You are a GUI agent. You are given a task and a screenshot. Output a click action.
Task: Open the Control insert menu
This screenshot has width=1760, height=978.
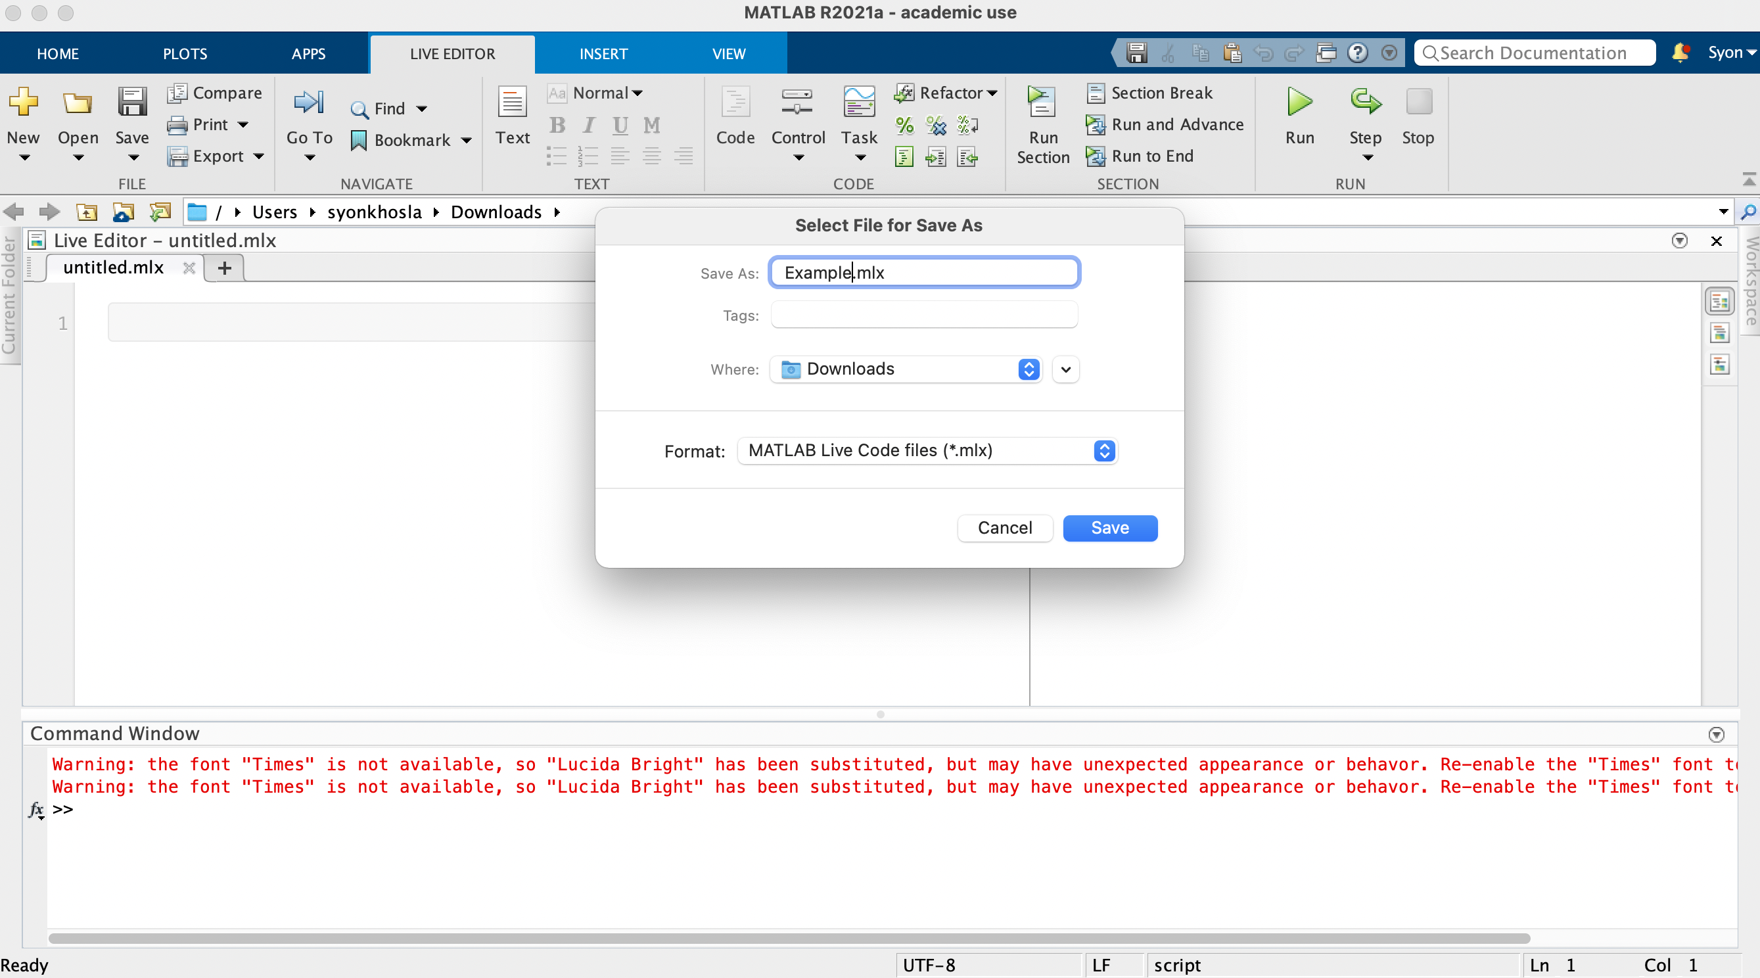(798, 124)
